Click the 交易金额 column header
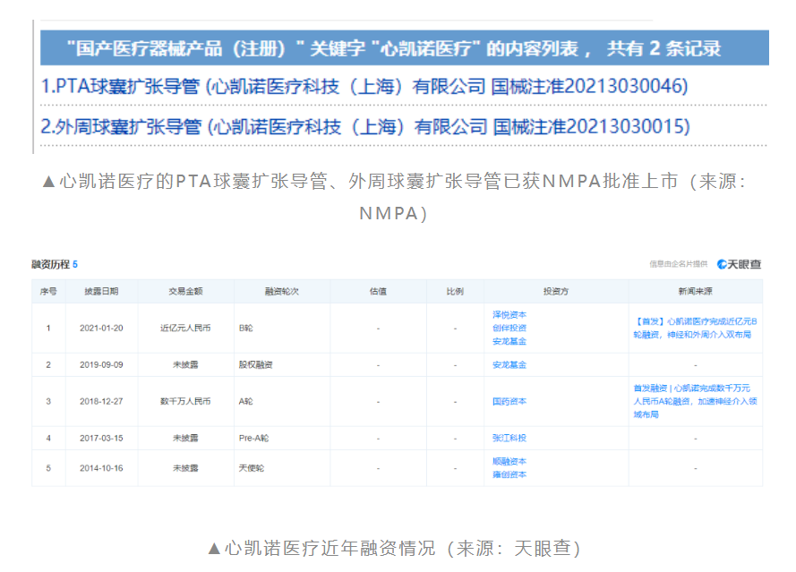796x572 pixels. point(185,291)
